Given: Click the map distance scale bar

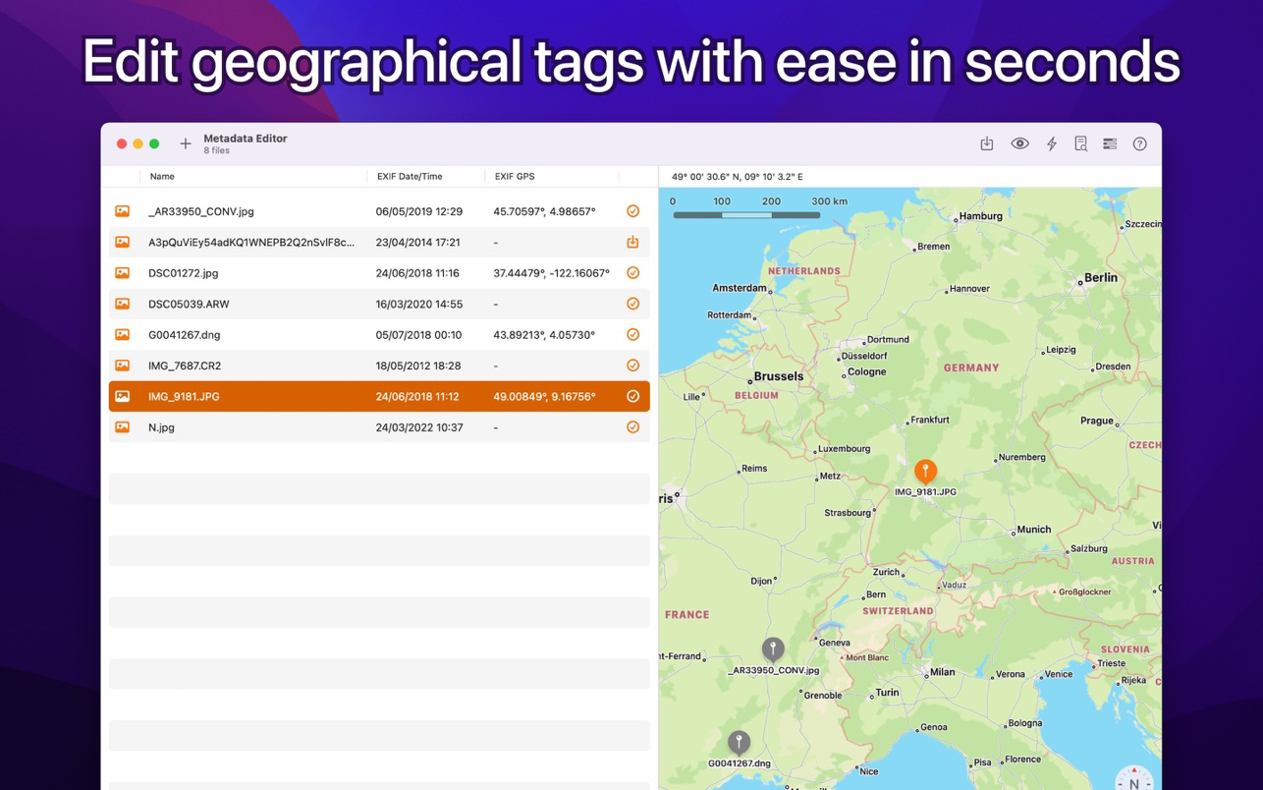Looking at the screenshot, I should coord(746,214).
